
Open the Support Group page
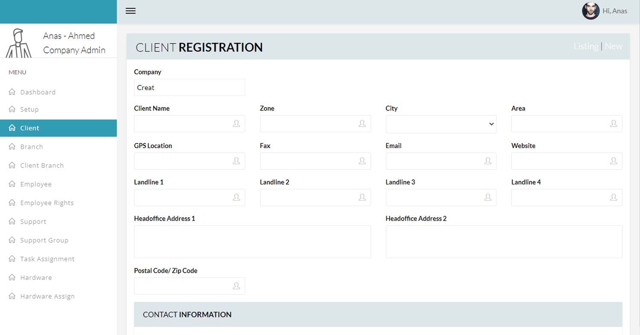[44, 240]
